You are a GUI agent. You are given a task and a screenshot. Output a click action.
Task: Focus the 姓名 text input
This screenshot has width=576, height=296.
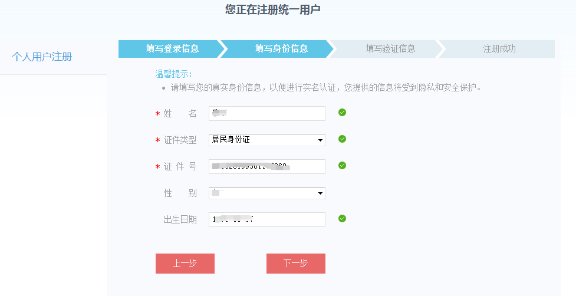pyautogui.click(x=267, y=113)
